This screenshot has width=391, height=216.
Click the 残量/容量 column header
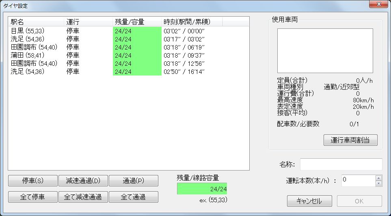tap(137, 22)
